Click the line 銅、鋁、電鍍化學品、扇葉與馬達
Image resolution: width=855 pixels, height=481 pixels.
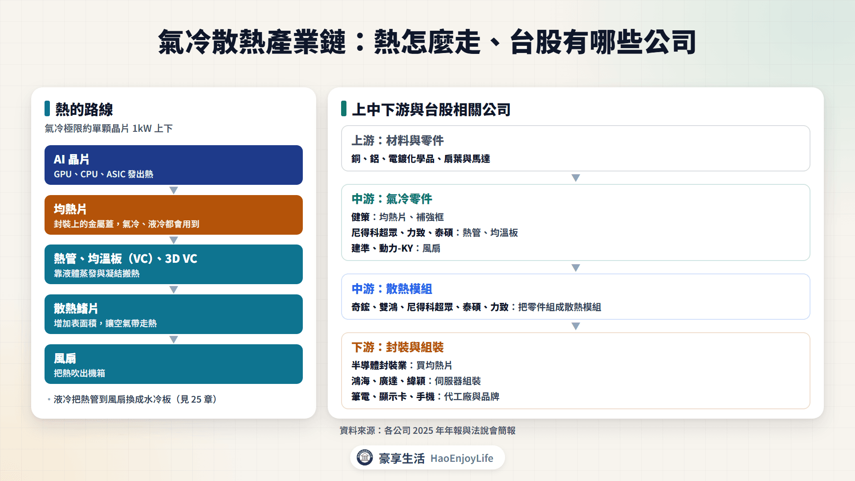[x=421, y=159]
